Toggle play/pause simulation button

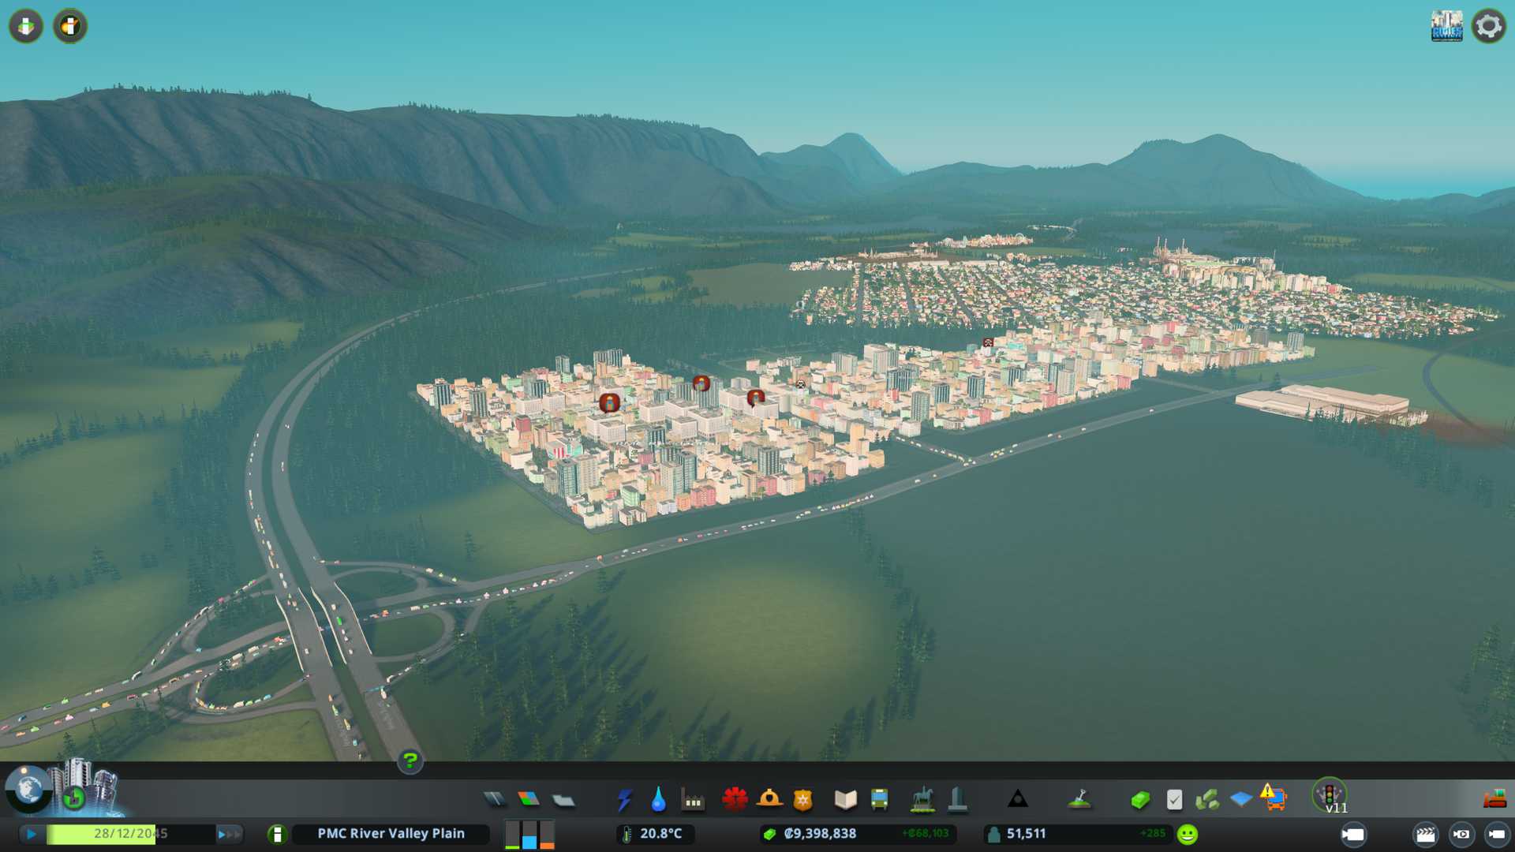click(x=32, y=834)
